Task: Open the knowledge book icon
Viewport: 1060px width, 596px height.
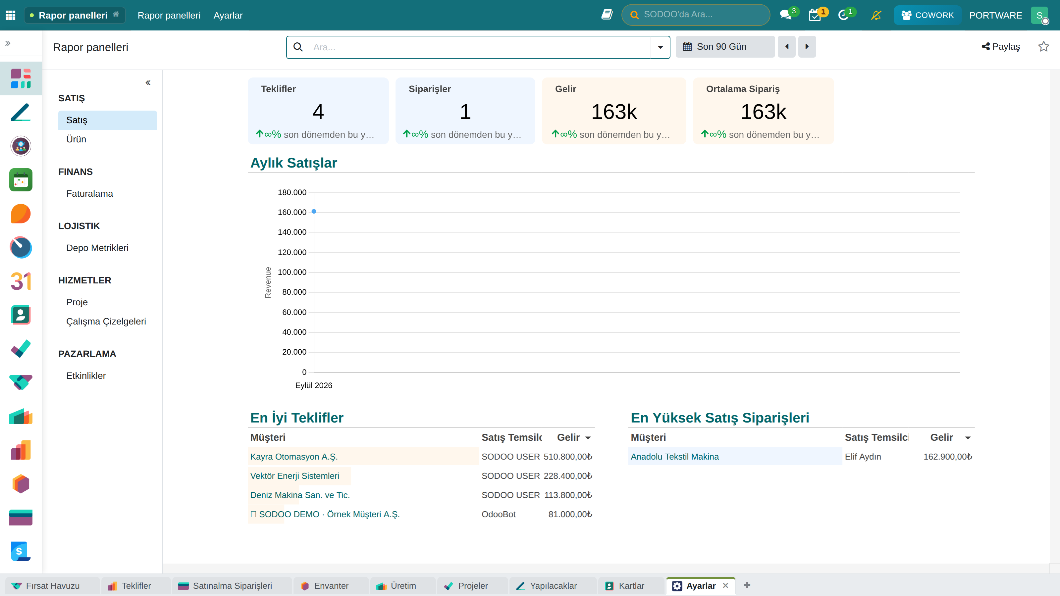Action: pyautogui.click(x=607, y=15)
